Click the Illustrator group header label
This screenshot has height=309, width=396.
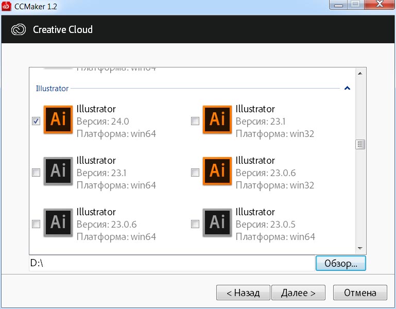pos(52,89)
